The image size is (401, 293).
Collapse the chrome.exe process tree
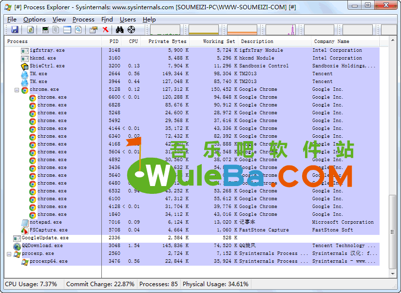click(x=17, y=90)
